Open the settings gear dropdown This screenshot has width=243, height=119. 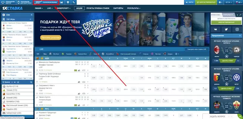(x=221, y=2)
